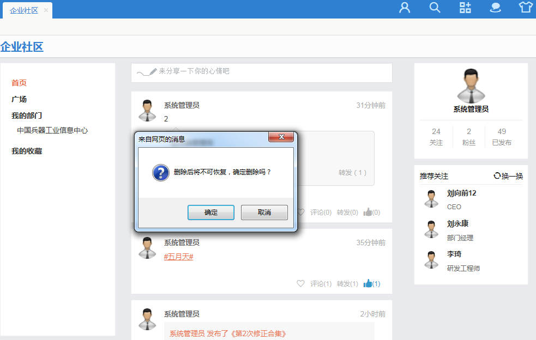The height and width of the screenshot is (340, 536).
Task: Open 我的收藏 in sidebar
Action: [x=27, y=151]
